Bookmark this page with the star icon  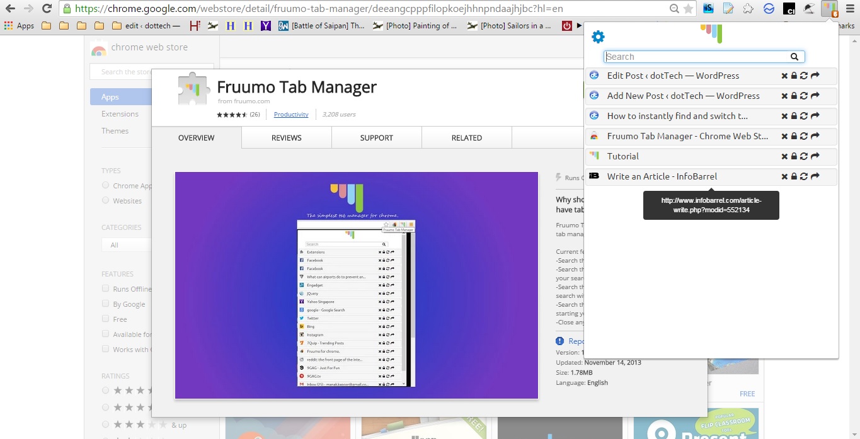click(688, 9)
